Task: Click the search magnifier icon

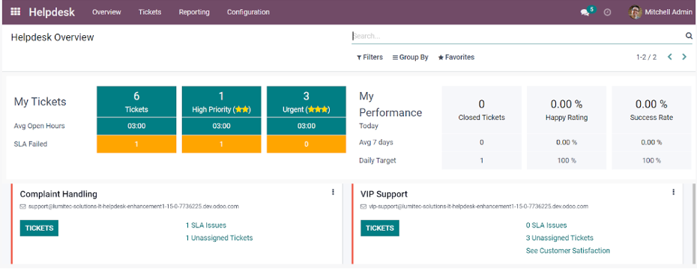Action: [x=689, y=36]
